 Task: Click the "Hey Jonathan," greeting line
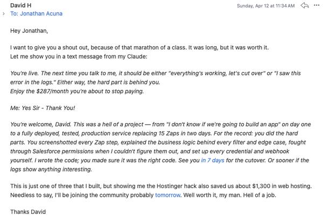point(29,31)
